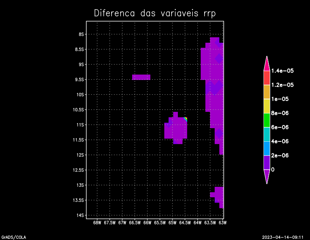Click the 14S latitude tick label
Viewport: 310px width, 240px height.
coord(81,215)
